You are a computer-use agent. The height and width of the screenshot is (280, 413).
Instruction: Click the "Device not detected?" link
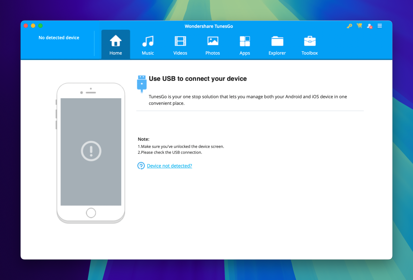point(169,166)
